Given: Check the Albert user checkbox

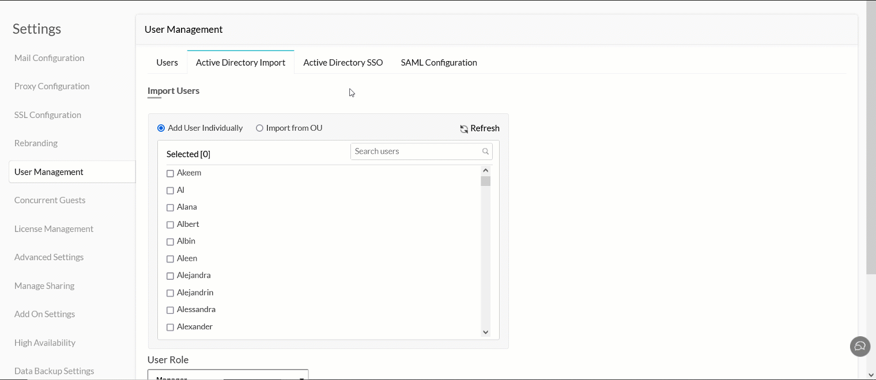Looking at the screenshot, I should click(170, 225).
